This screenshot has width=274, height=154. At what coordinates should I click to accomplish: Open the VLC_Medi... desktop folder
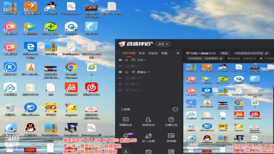(30, 69)
